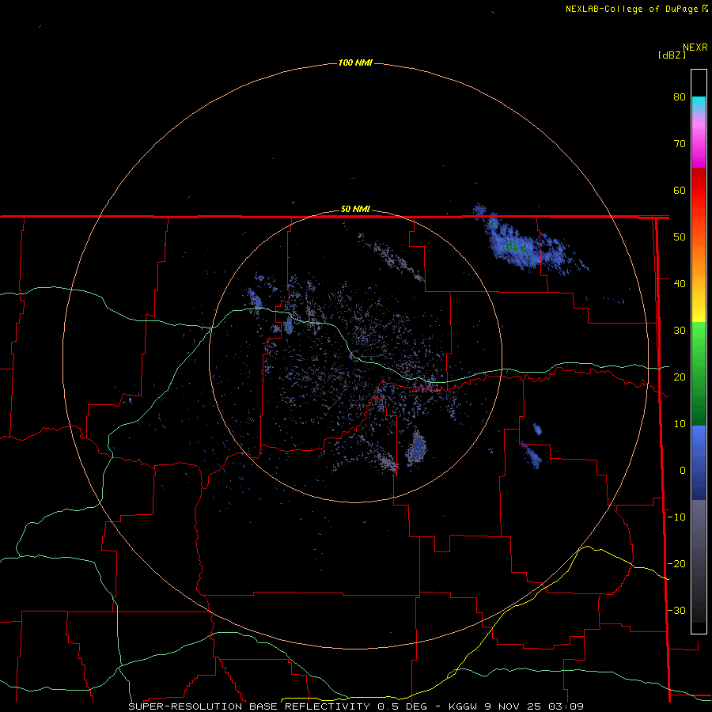Click the NEXLAB-College of DuPage watermark text

coord(637,9)
